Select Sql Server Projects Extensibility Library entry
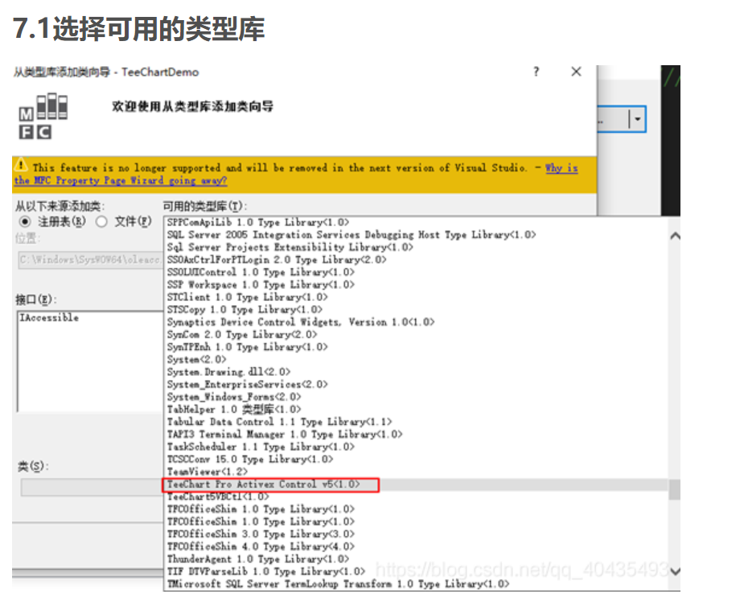The height and width of the screenshot is (611, 744). point(290,247)
